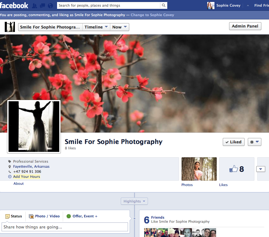The image size is (269, 237).
Task: Click the Facebook logo
Action: pos(14,5)
